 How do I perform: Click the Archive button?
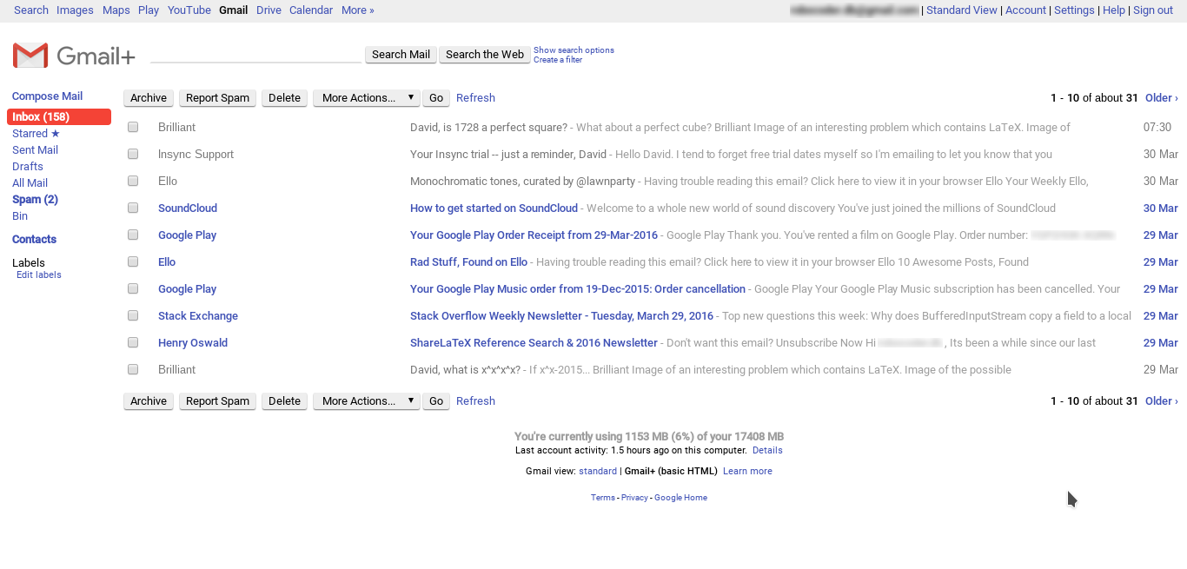tap(148, 97)
